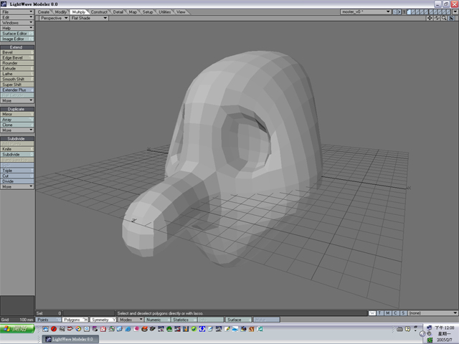Screen dimensions: 459x344
Task: Open the (none) vertex map dropdown
Action: pyautogui.click(x=433, y=313)
